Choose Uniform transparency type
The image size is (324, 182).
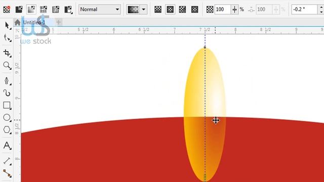(19, 10)
